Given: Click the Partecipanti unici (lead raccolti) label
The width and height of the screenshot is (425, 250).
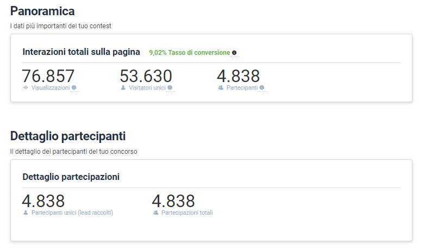Looking at the screenshot, I should (x=72, y=212).
